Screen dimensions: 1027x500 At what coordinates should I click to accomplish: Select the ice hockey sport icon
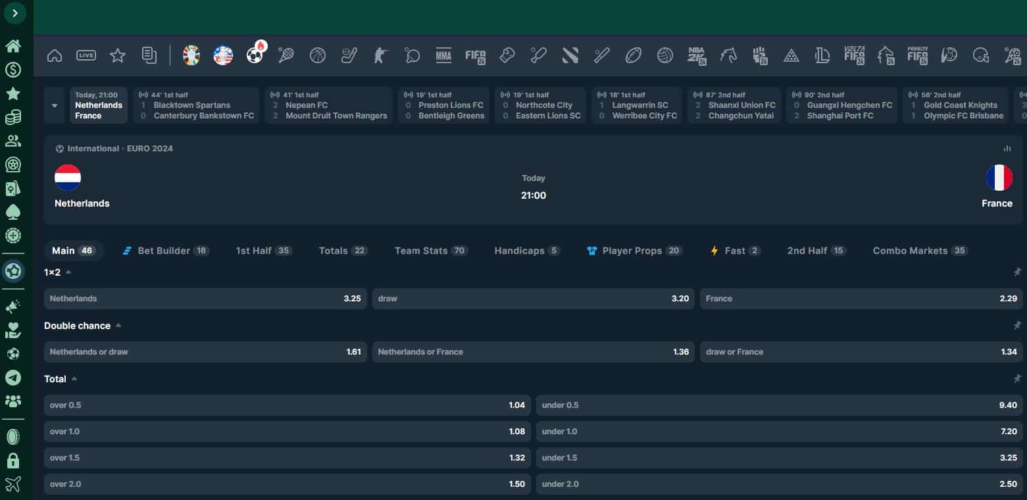coord(349,56)
